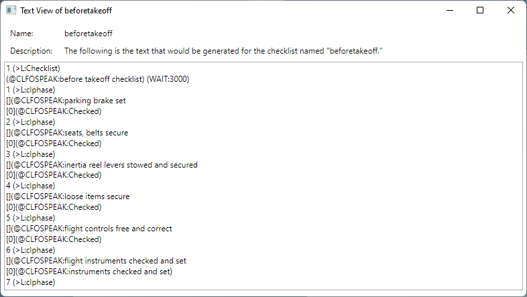Place cursor on '1 (>L:Checklist)' line

(x=33, y=68)
